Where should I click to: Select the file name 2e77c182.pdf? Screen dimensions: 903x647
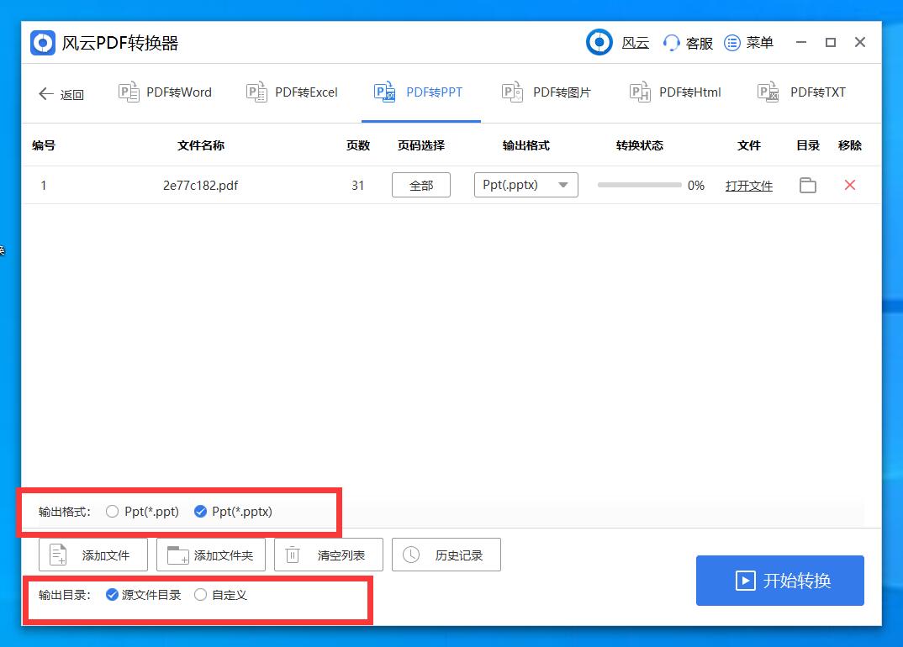(200, 186)
